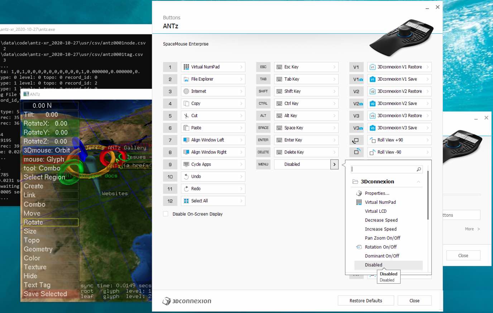This screenshot has width=493, height=313.
Task: Click the Align Window Right icon
Action: coord(186,152)
